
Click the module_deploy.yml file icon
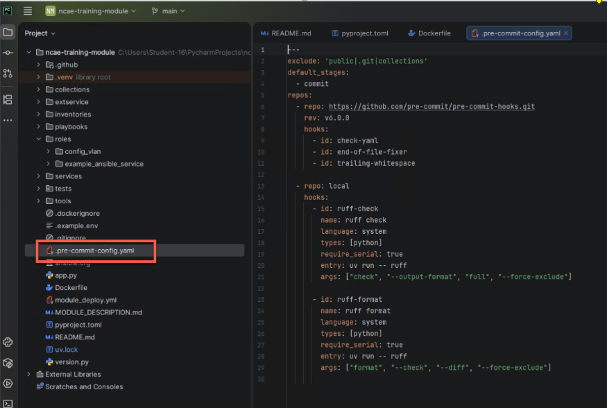click(x=49, y=300)
